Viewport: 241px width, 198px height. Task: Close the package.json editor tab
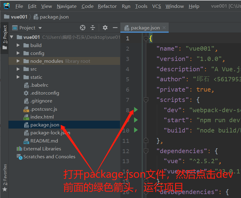164,28
